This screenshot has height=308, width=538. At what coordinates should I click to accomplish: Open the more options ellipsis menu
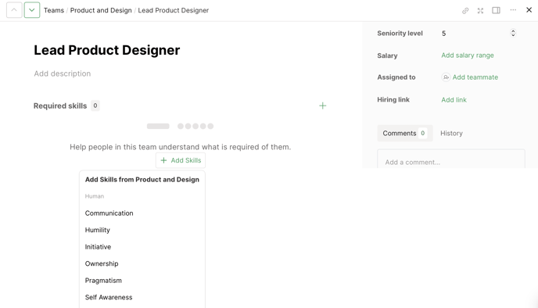click(x=513, y=10)
